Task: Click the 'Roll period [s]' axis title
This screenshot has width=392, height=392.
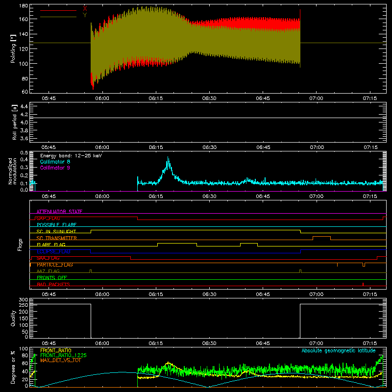Action: (x=14, y=122)
